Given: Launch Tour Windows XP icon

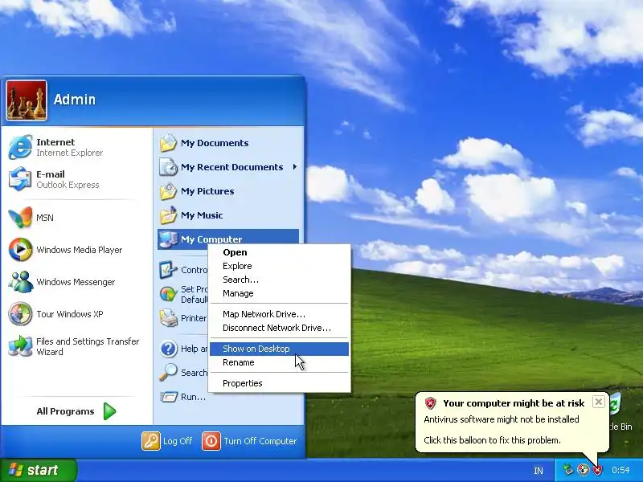Looking at the screenshot, I should pyautogui.click(x=20, y=314).
